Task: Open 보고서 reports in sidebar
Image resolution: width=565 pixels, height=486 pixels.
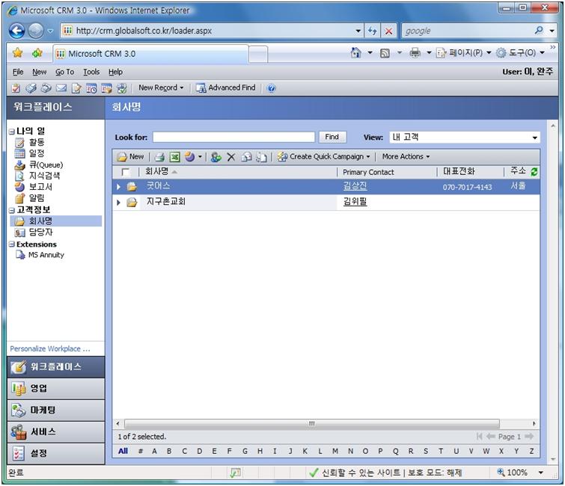Action: tap(40, 187)
